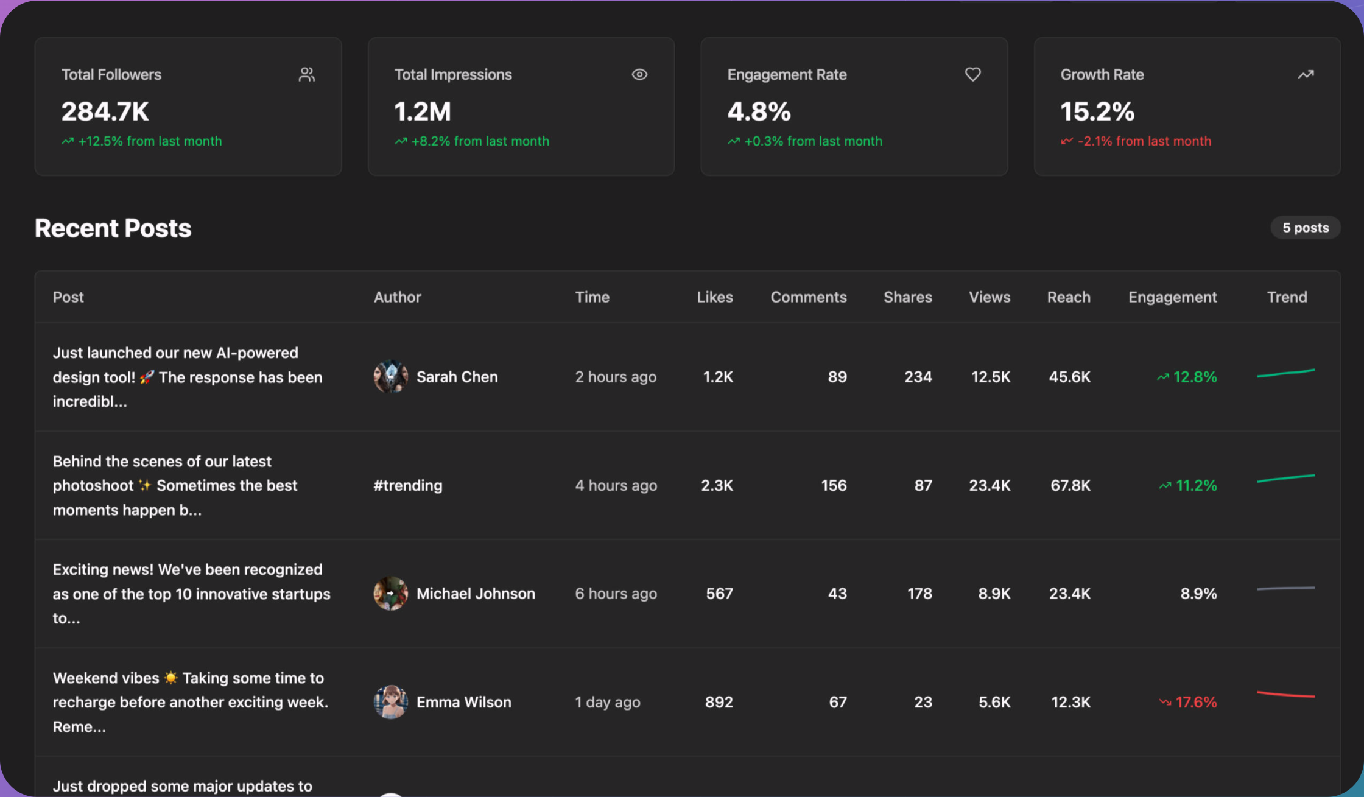Click the 178 shares value
The image size is (1364, 797).
(919, 594)
